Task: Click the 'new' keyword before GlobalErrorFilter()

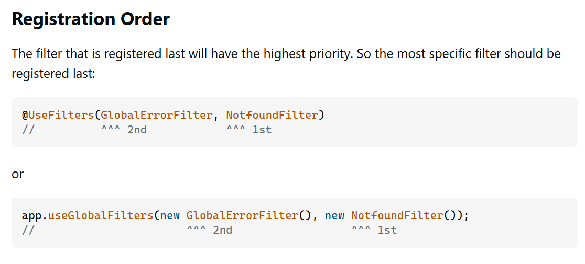Action: click(x=170, y=215)
